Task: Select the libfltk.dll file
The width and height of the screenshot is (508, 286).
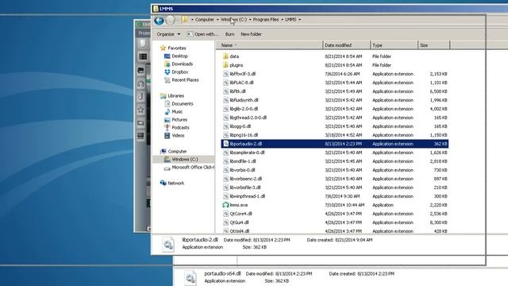Action: tap(238, 91)
